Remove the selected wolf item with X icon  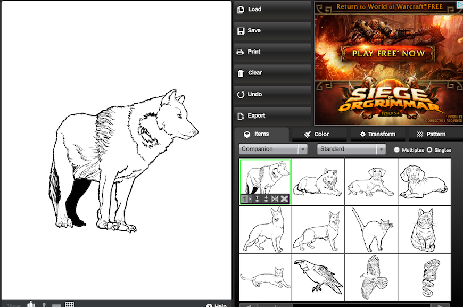284,199
